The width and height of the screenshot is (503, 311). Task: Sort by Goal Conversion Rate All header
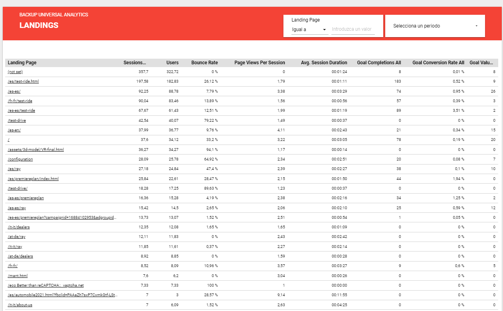pyautogui.click(x=438, y=63)
